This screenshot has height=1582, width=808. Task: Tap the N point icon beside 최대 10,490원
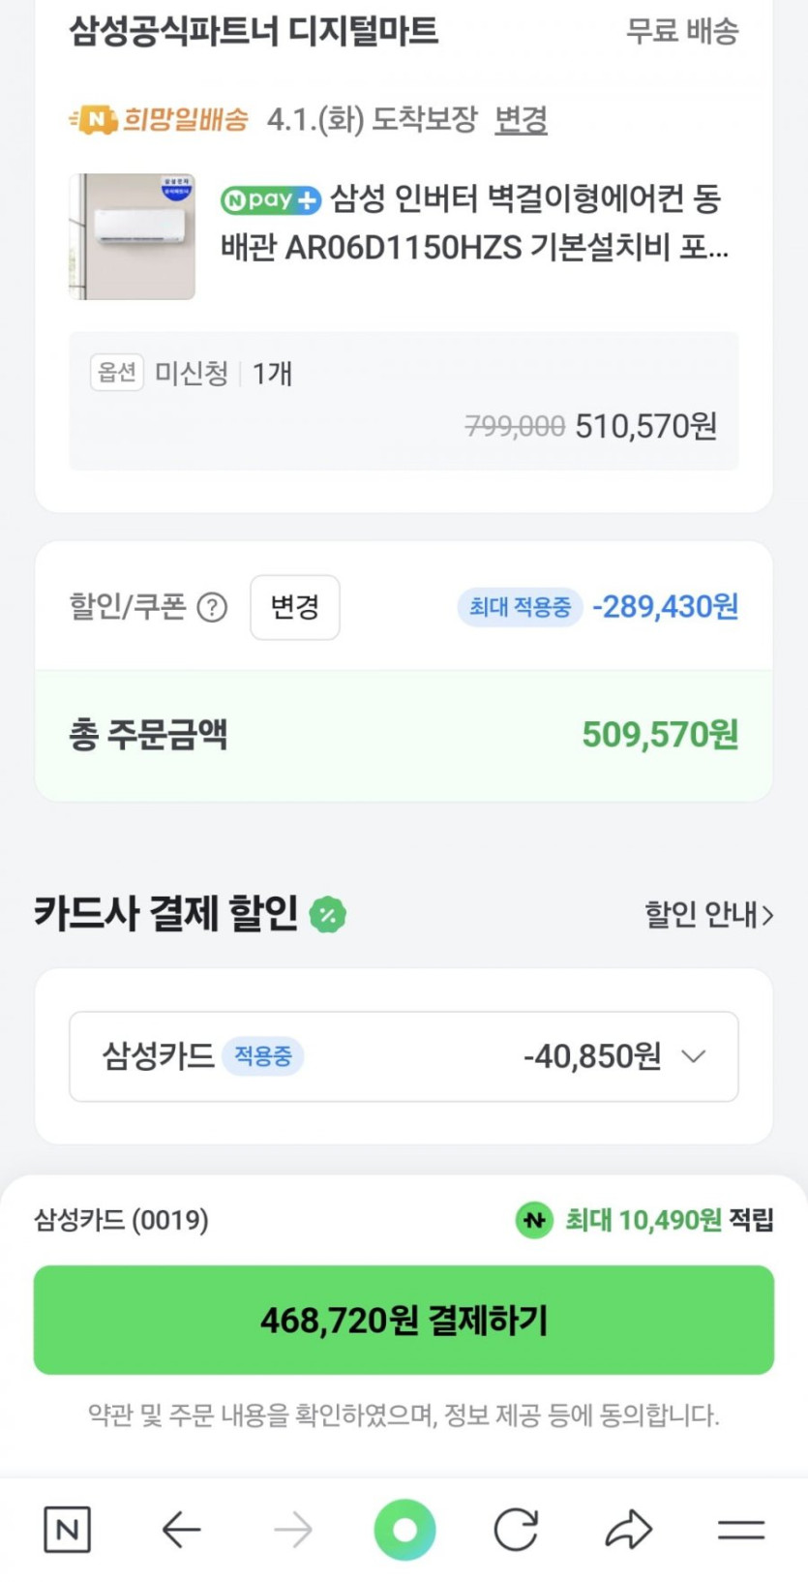[534, 1220]
